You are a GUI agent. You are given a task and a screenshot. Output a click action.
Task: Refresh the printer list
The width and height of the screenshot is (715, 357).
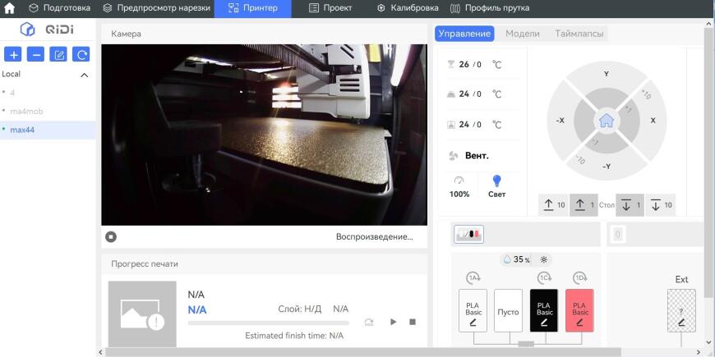point(81,54)
